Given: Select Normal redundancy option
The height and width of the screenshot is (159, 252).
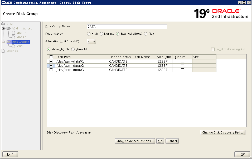Looking at the screenshot, I should click(101, 34).
